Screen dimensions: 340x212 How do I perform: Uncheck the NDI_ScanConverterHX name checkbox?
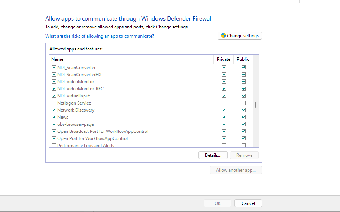(54, 75)
